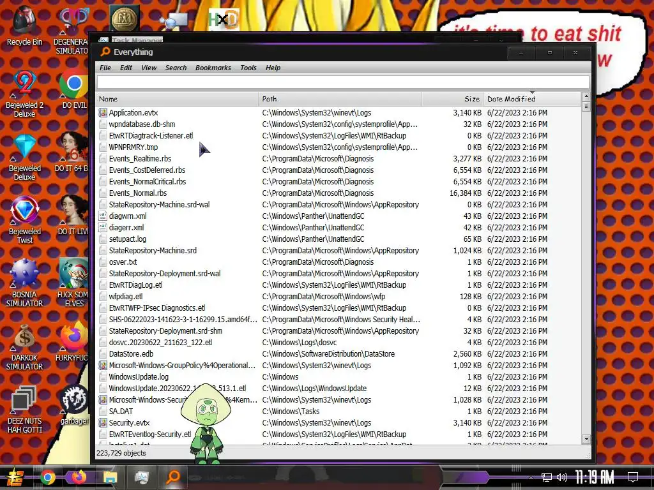Open the Bejeweled Twist desktop shortcut

pos(24,220)
